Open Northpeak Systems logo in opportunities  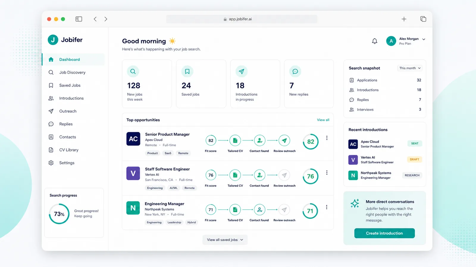133,208
